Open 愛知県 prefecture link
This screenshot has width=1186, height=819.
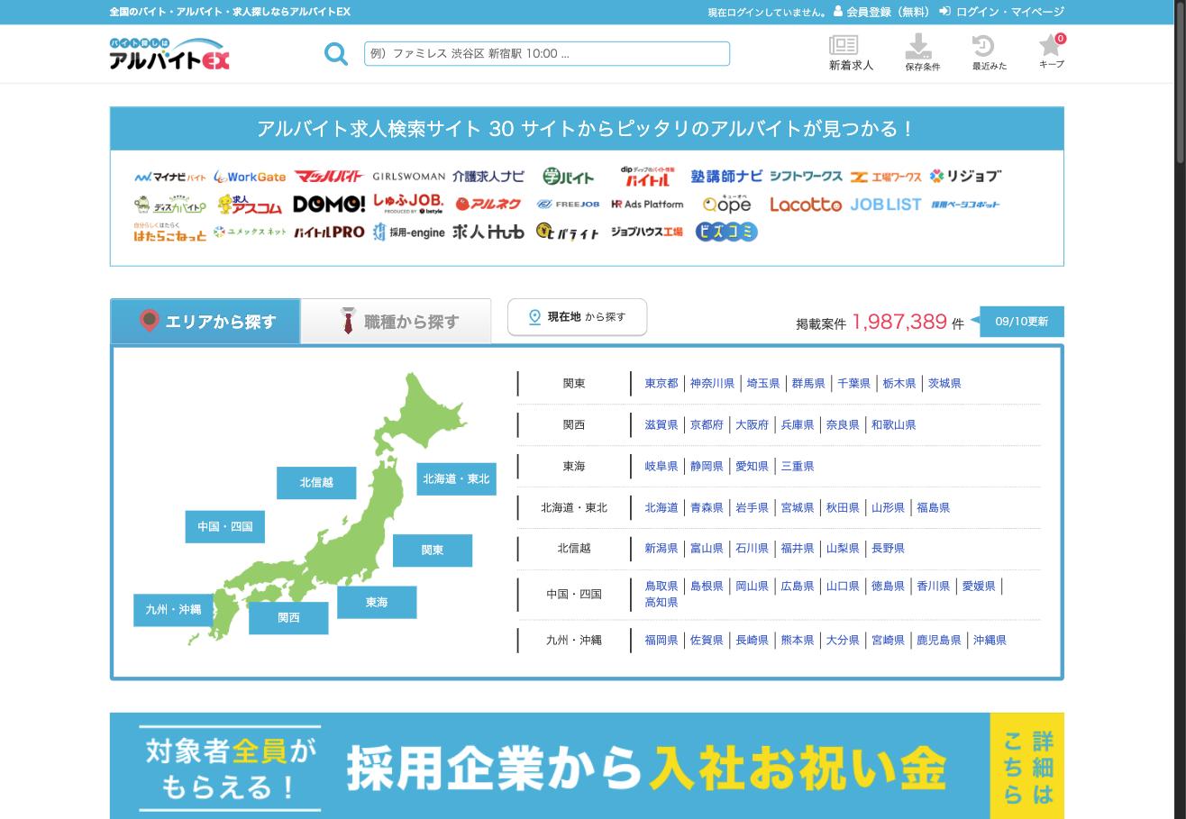[752, 466]
